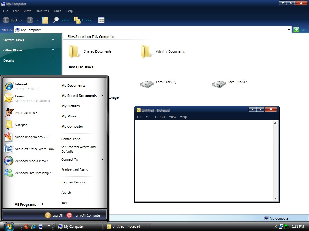Open the Edit menu in Notepad
Viewport: 309px width, 231px height.
coord(148,117)
